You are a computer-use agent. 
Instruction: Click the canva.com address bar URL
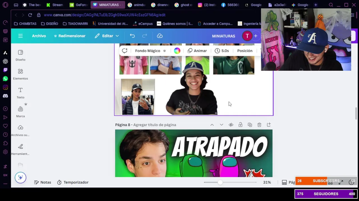pos(105,15)
